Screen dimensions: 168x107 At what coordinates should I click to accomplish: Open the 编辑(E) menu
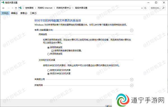click(x=14, y=13)
